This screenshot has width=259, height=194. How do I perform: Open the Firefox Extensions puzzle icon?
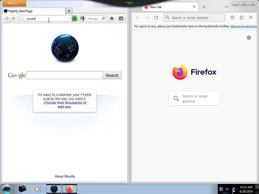coord(242,17)
